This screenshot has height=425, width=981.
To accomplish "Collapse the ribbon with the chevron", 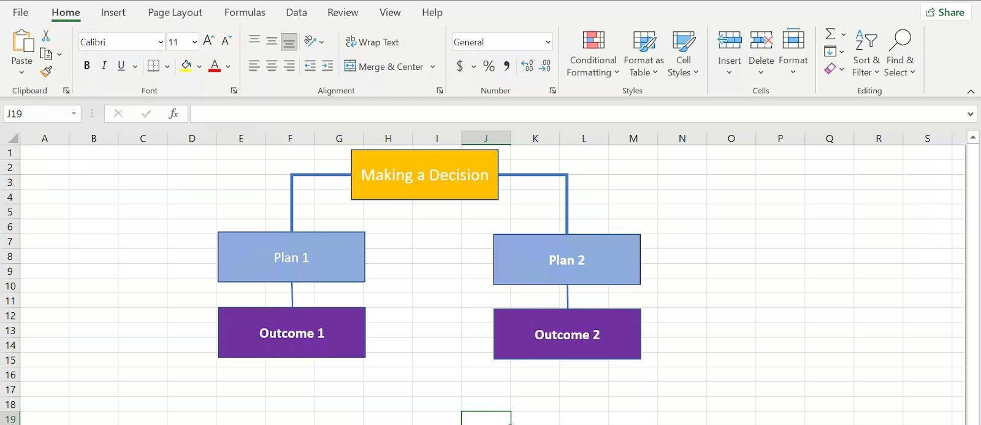I will [971, 91].
